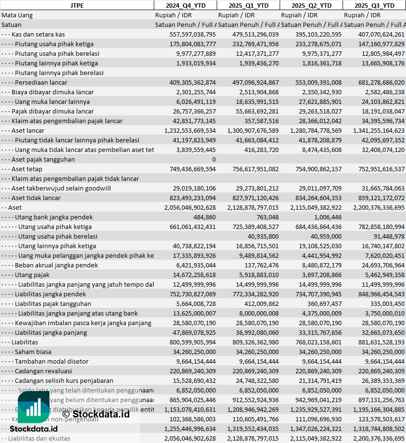Click value 6,852,050,000 in 2025_Q2_YTD column

tap(322, 390)
